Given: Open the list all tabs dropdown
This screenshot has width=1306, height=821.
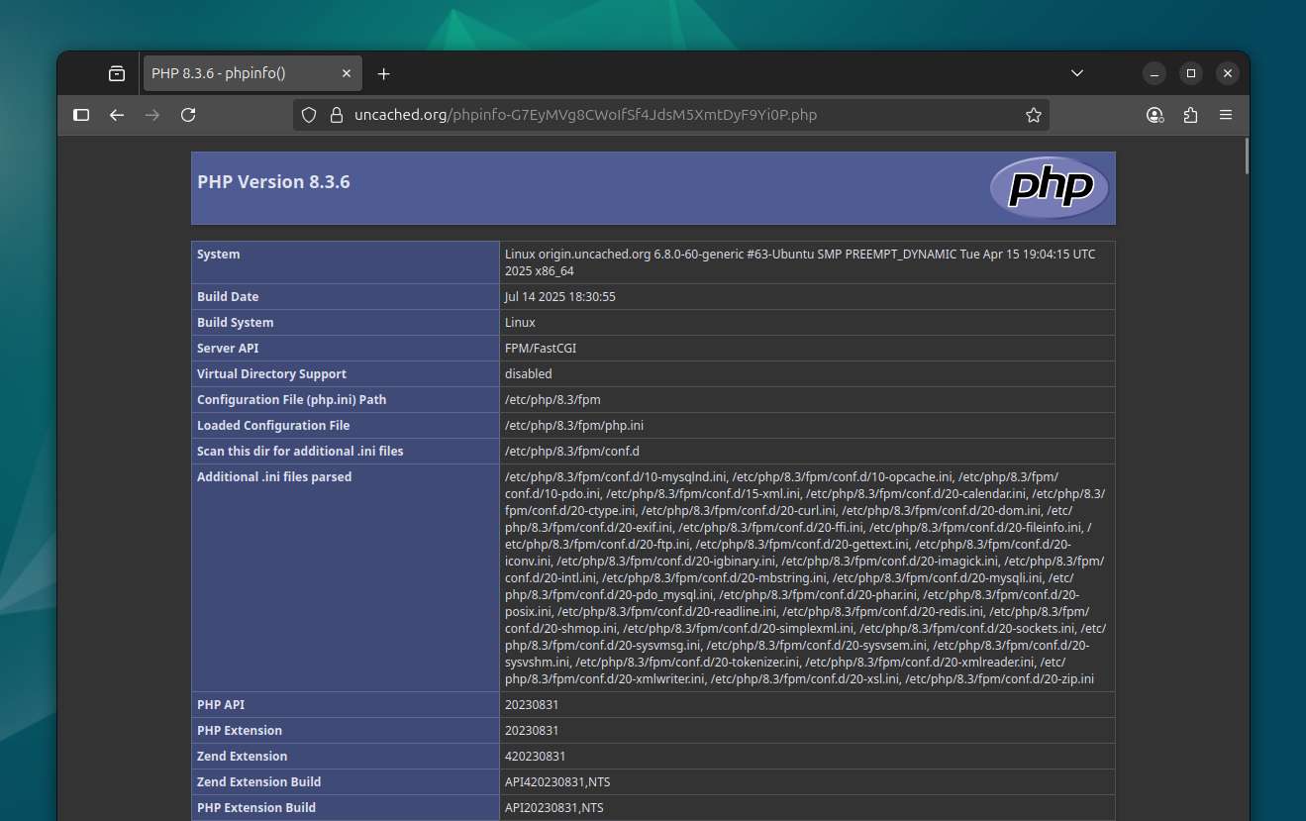Looking at the screenshot, I should pos(1077,73).
